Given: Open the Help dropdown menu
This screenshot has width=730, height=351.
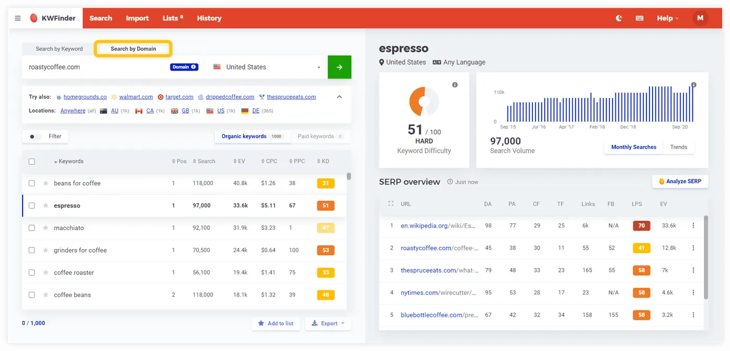Looking at the screenshot, I should [x=668, y=18].
